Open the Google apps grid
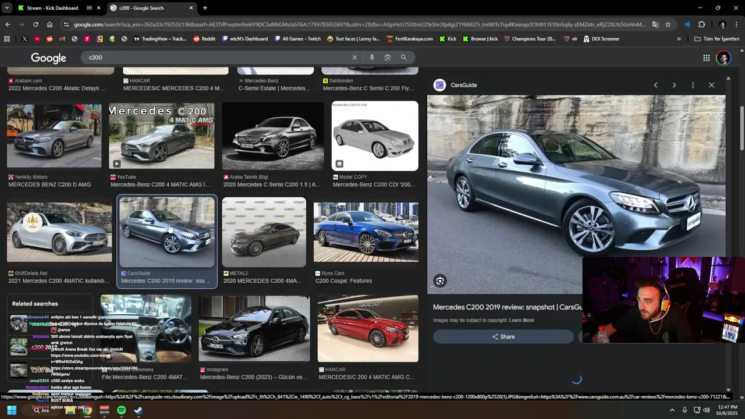 tap(706, 58)
